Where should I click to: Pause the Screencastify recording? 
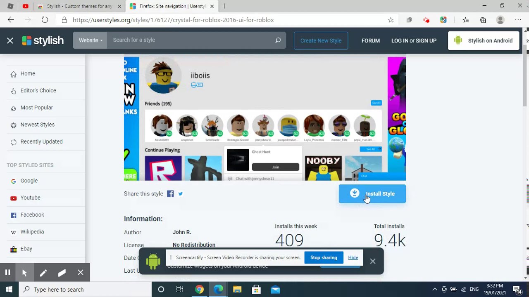pyautogui.click(x=7, y=272)
